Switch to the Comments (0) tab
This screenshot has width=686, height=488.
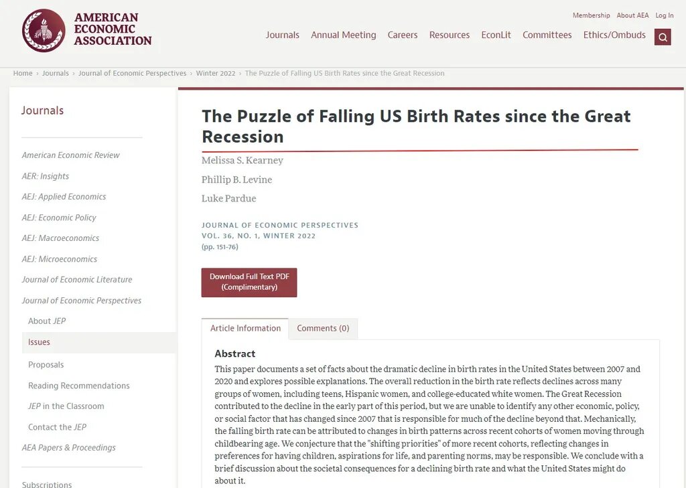323,329
